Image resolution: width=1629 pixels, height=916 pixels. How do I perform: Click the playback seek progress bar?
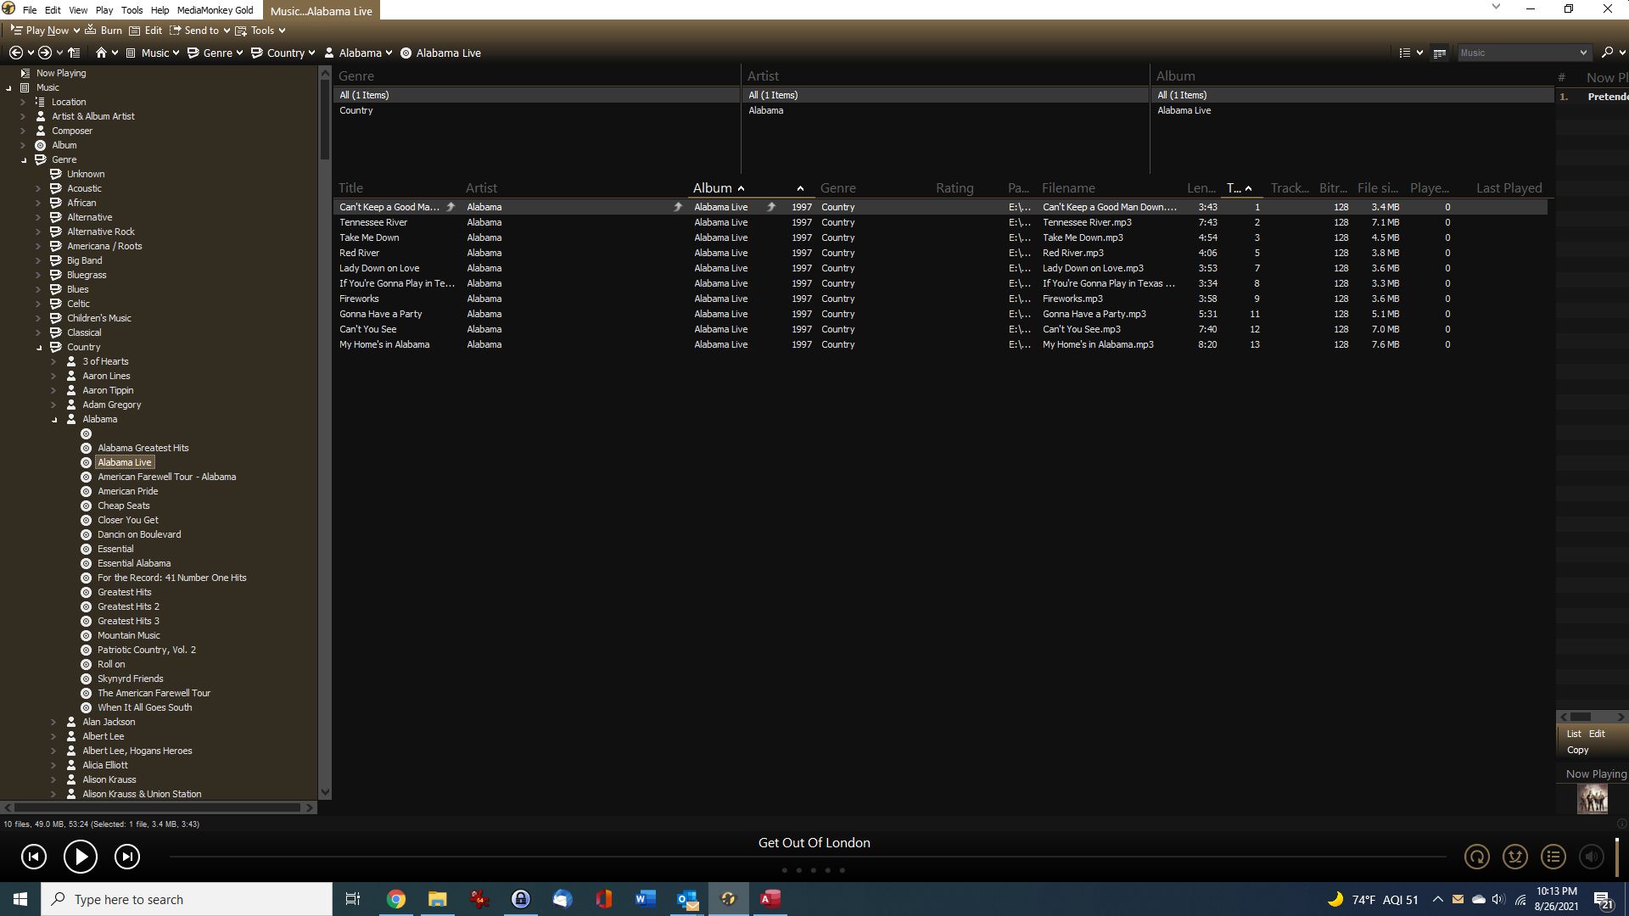pyautogui.click(x=808, y=857)
